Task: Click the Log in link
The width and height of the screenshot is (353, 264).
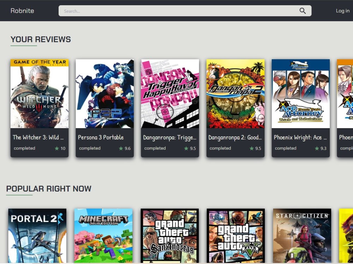Action: click(x=343, y=11)
